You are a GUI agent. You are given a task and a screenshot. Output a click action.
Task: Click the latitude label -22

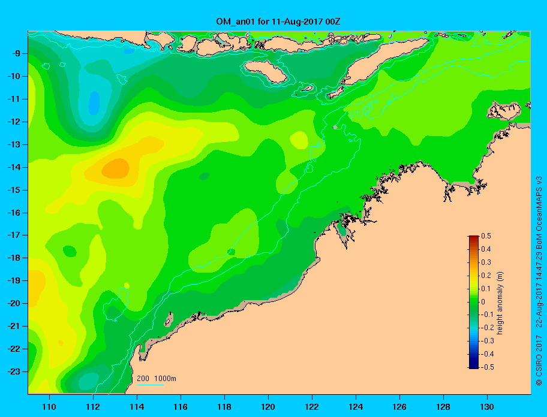pos(14,349)
